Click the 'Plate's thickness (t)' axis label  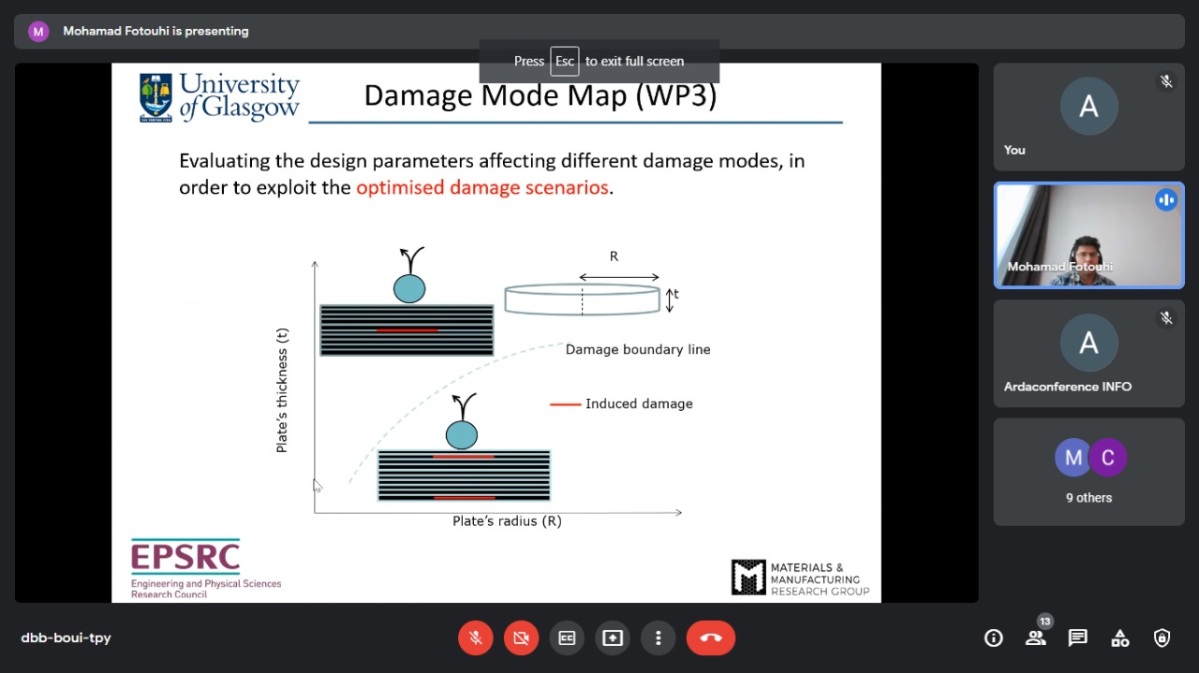282,390
